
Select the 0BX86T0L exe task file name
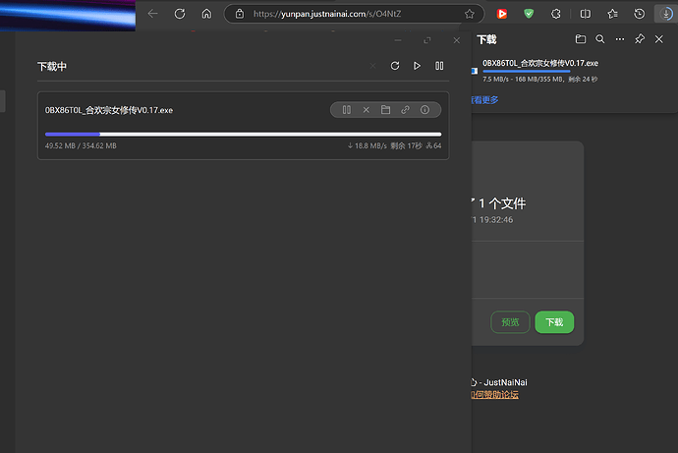[x=109, y=110]
